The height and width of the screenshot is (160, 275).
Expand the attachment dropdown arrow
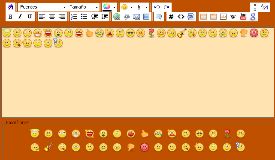[146, 7]
